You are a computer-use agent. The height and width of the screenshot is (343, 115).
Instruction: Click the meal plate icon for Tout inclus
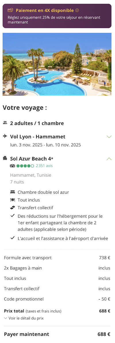coord(12,200)
